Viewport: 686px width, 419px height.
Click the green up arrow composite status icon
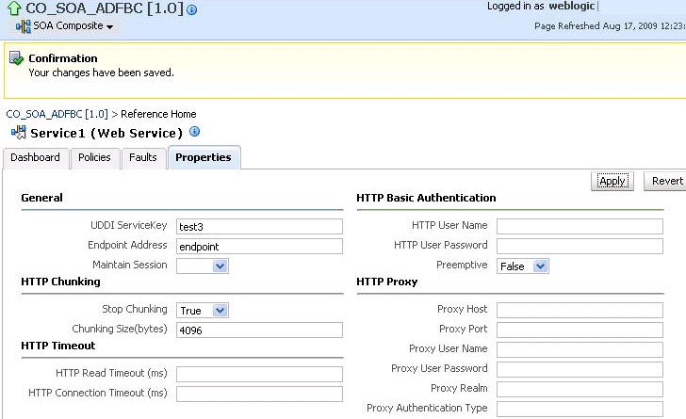[x=14, y=8]
